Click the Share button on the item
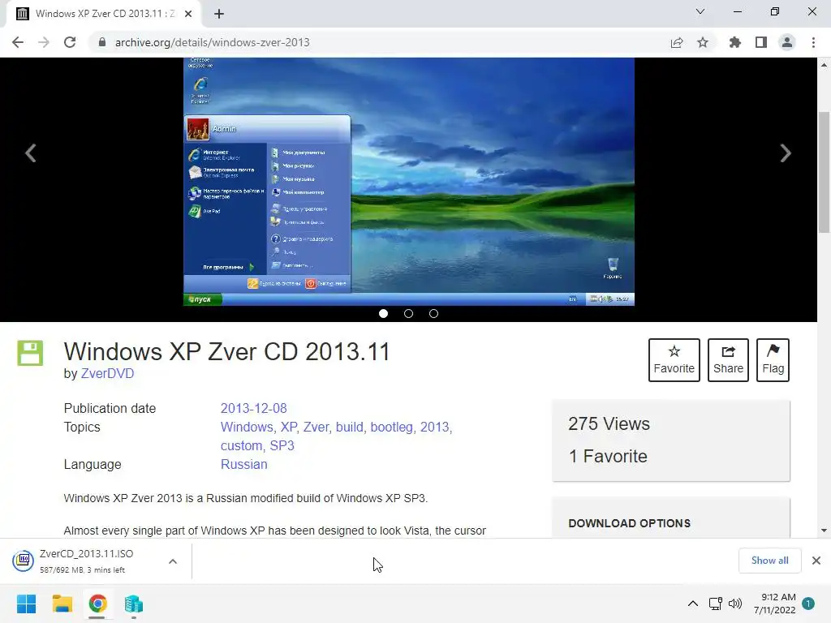This screenshot has width=831, height=623. [728, 359]
